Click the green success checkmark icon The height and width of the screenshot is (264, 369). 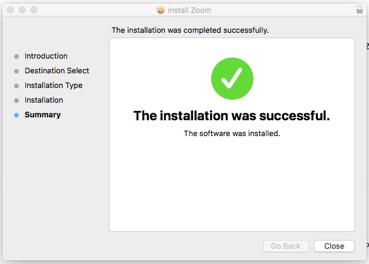(x=232, y=79)
